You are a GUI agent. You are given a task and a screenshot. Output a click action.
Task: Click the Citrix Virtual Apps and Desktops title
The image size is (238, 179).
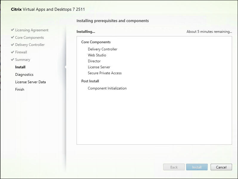[x=48, y=10]
